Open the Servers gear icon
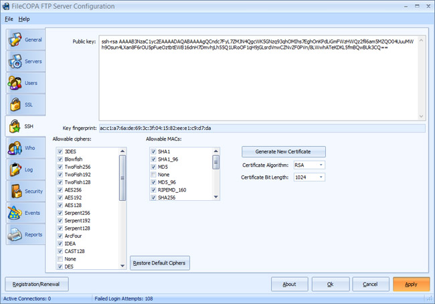This screenshot has height=304, width=435. tap(15, 61)
